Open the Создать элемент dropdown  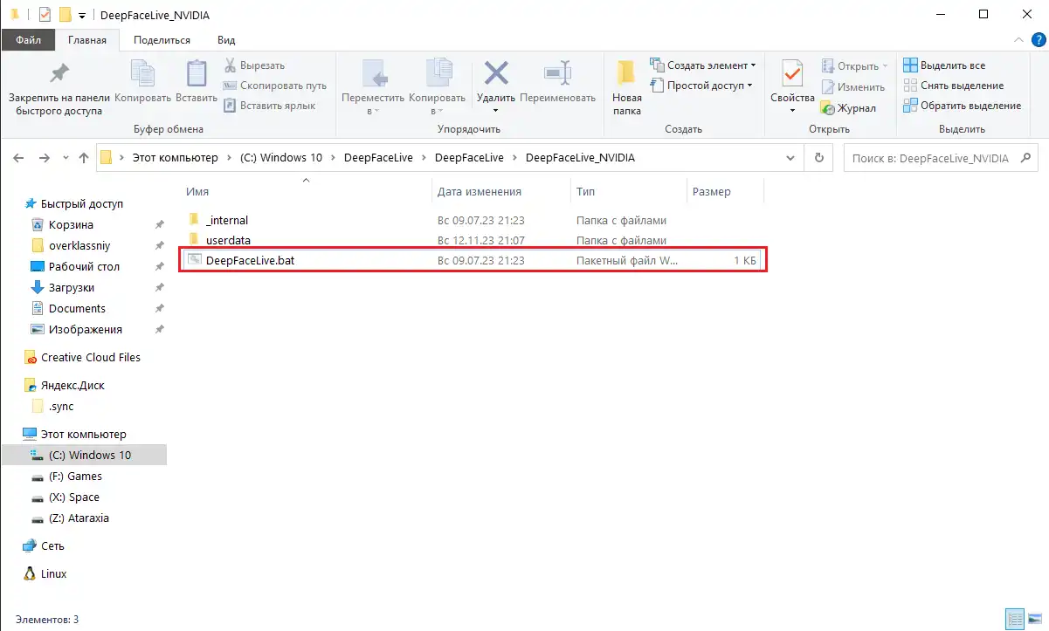pos(703,65)
